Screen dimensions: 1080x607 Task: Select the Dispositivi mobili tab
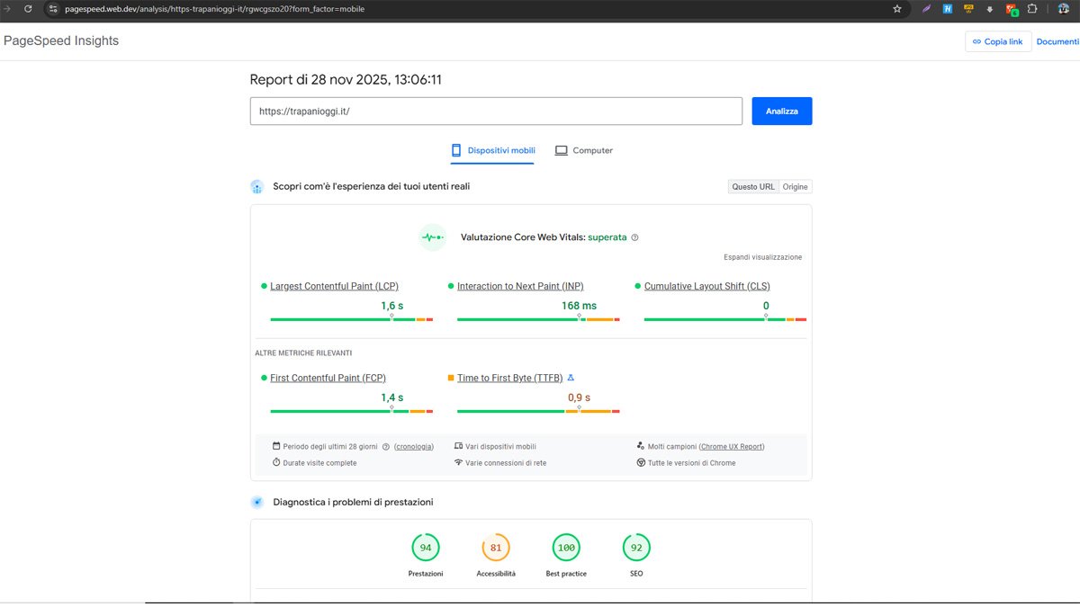coord(492,149)
